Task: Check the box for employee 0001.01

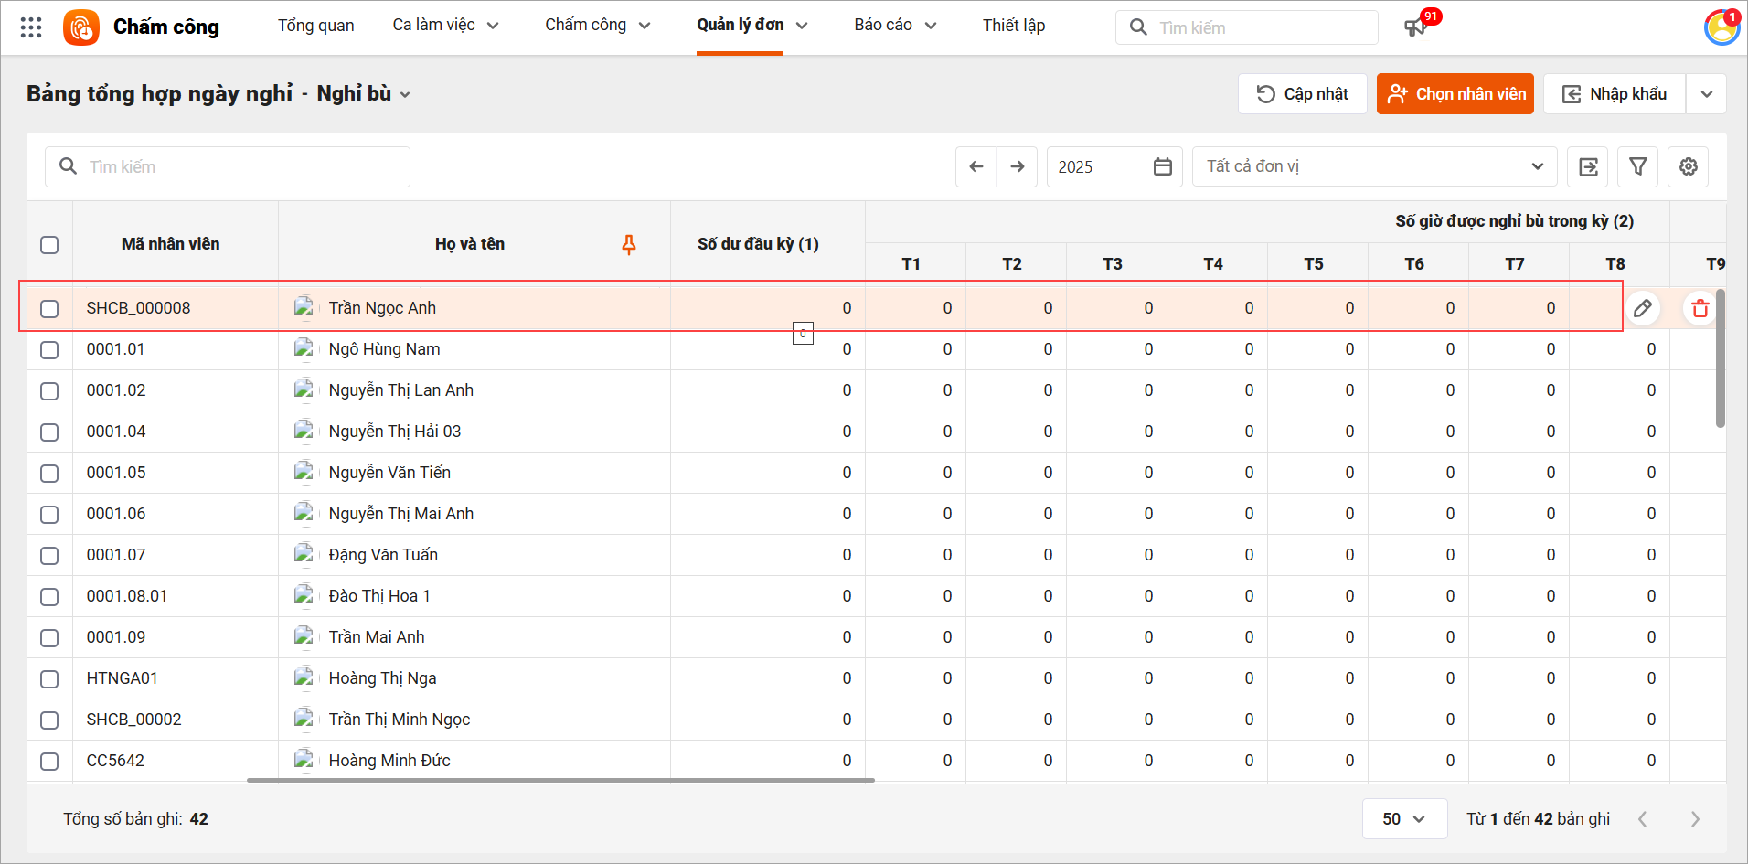Action: tap(49, 349)
